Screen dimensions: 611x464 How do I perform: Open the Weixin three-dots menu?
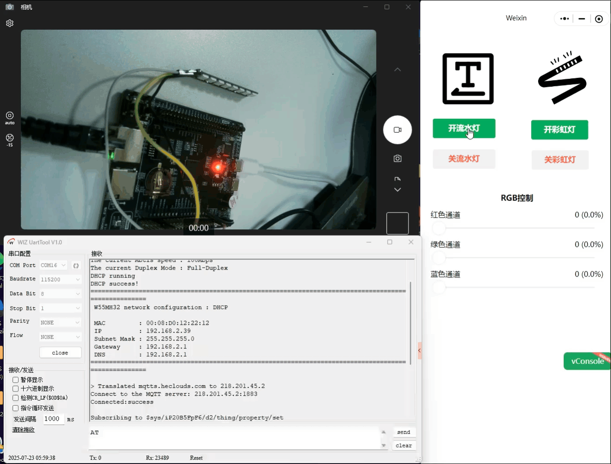pos(564,19)
